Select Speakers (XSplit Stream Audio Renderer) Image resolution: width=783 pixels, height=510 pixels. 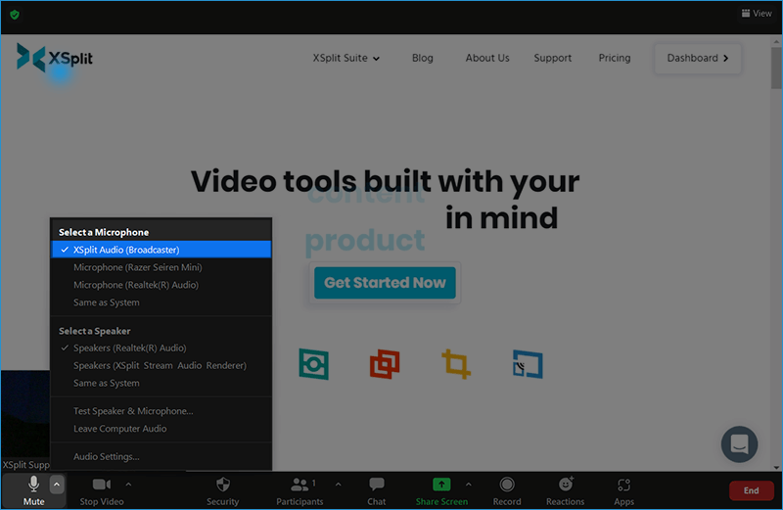(x=161, y=365)
